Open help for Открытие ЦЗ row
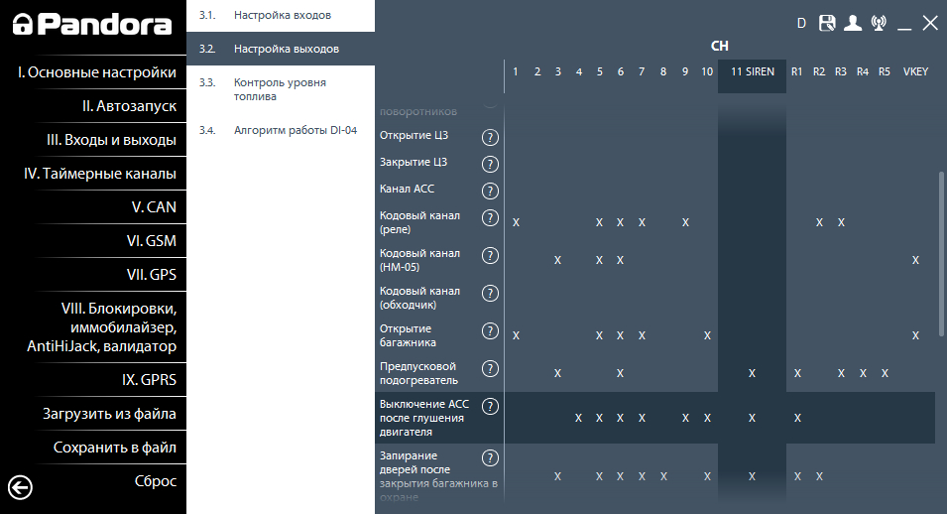 (490, 137)
